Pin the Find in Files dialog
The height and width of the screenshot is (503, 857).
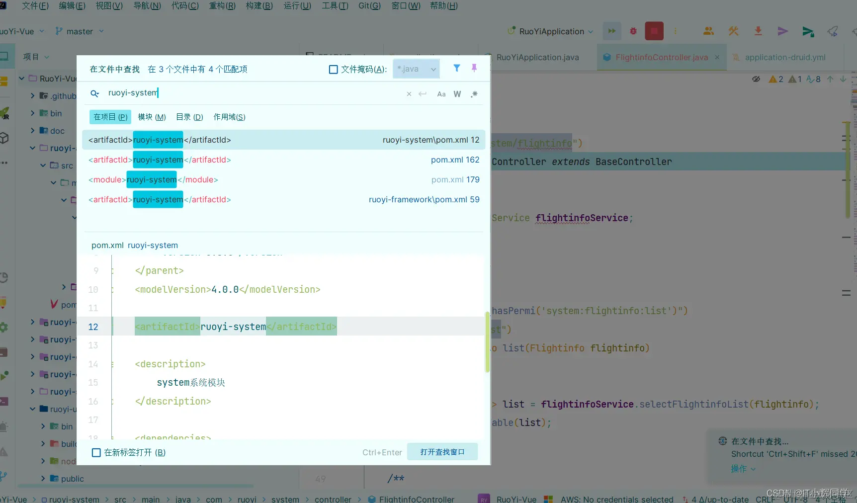click(474, 68)
